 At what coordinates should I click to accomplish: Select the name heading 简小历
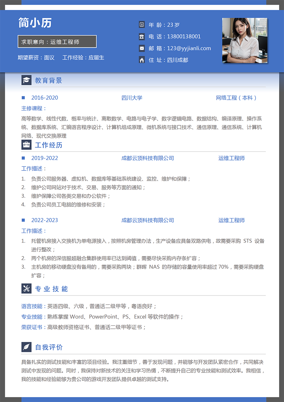click(35, 23)
